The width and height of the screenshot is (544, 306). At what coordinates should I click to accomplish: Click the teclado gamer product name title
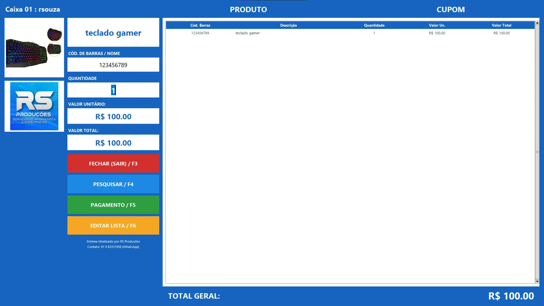pos(113,33)
